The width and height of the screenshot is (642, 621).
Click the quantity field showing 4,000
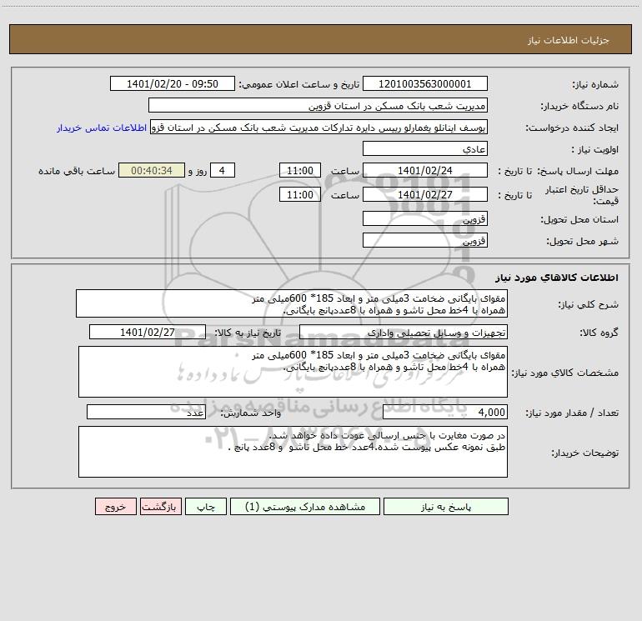point(445,413)
